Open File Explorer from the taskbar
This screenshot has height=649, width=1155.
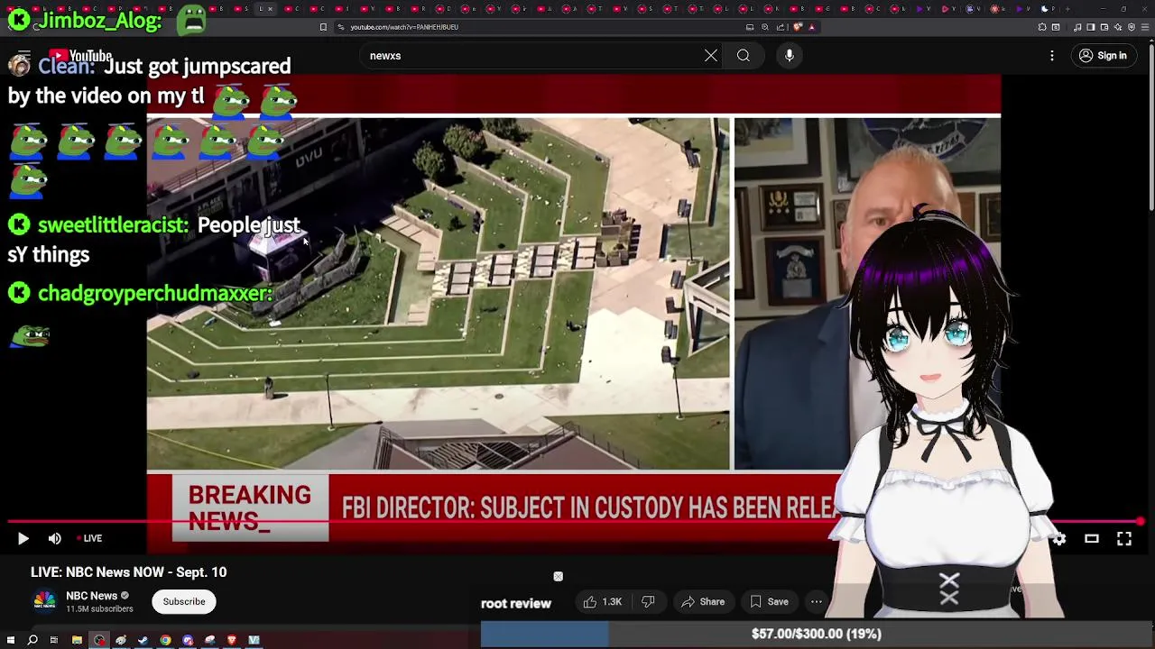tap(77, 640)
